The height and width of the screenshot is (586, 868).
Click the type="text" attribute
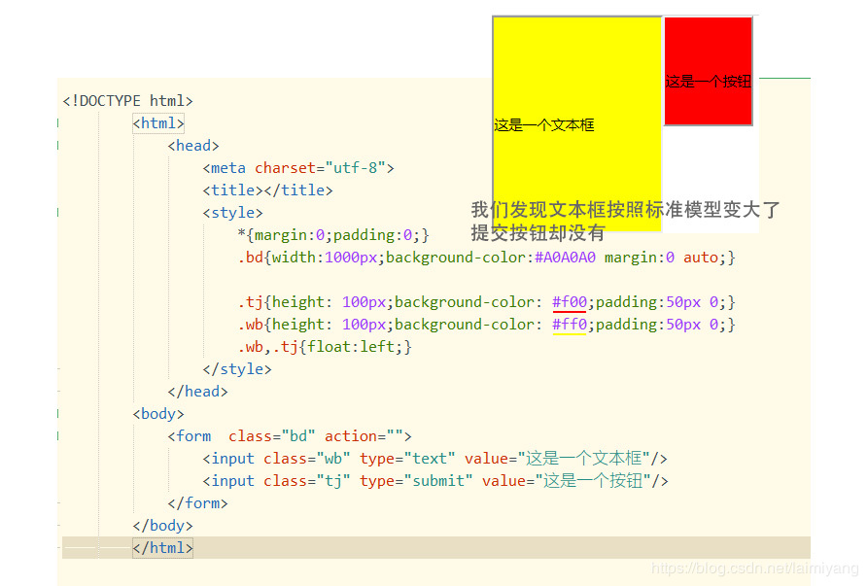(407, 459)
